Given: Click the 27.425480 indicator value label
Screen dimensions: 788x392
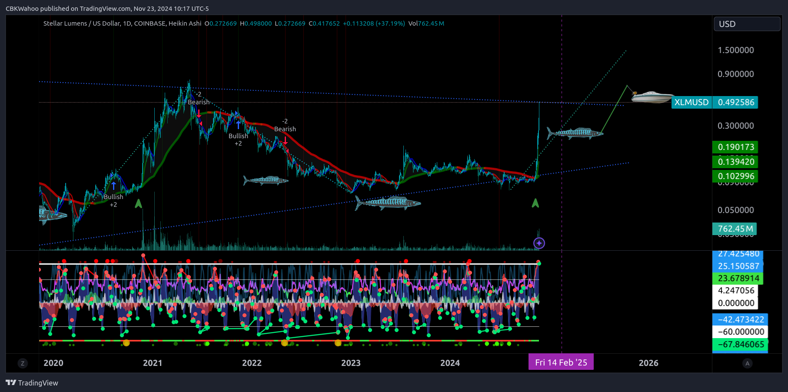Looking at the screenshot, I should [738, 254].
